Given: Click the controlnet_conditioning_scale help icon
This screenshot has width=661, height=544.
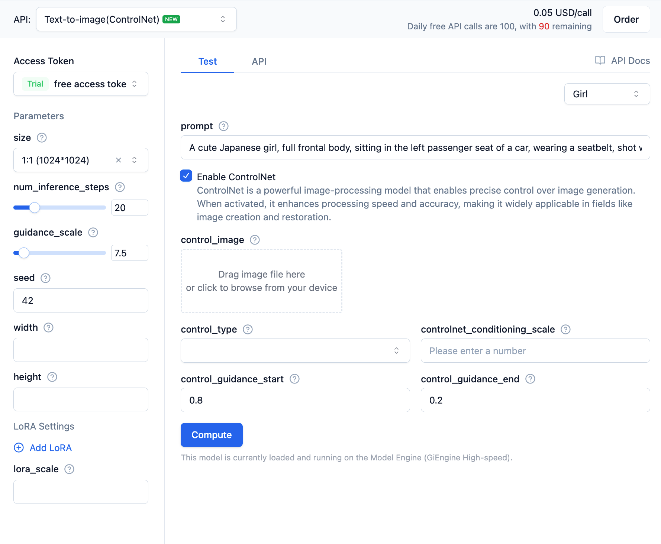Looking at the screenshot, I should pyautogui.click(x=565, y=330).
